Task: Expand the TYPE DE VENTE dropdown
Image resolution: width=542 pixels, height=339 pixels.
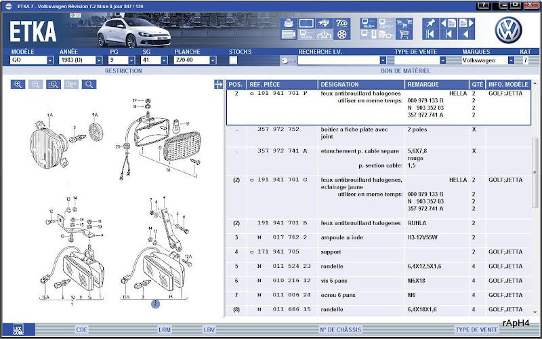Action: [x=443, y=60]
